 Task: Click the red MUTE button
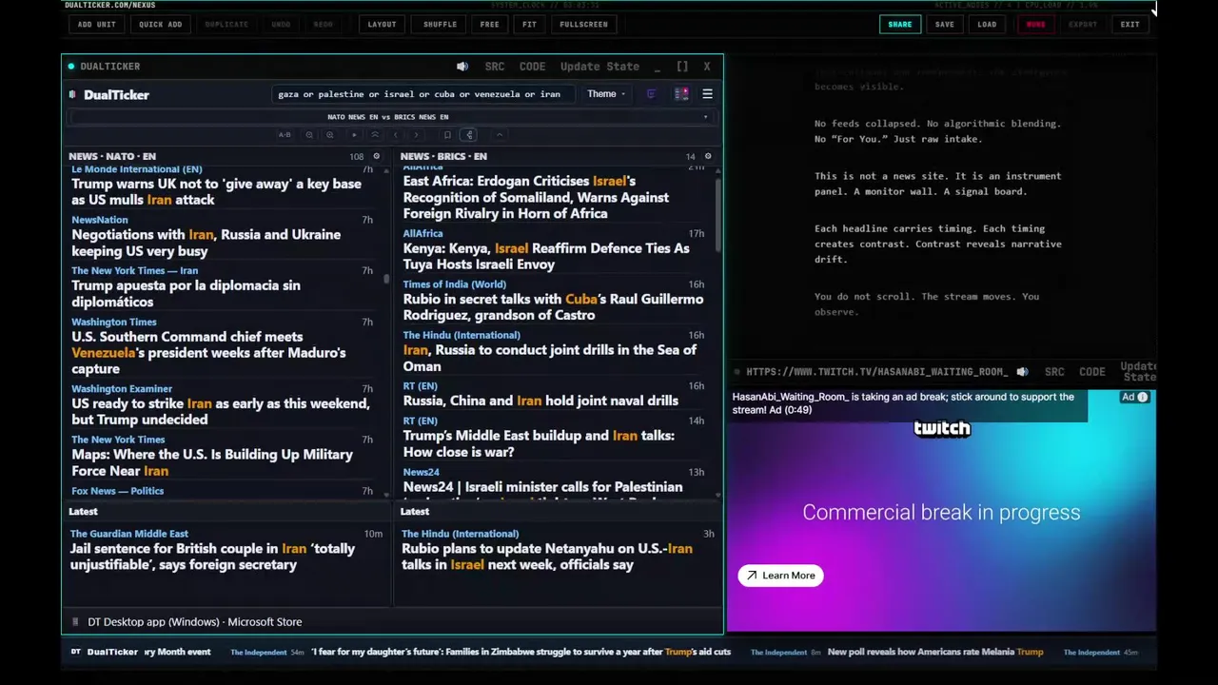pyautogui.click(x=1035, y=25)
